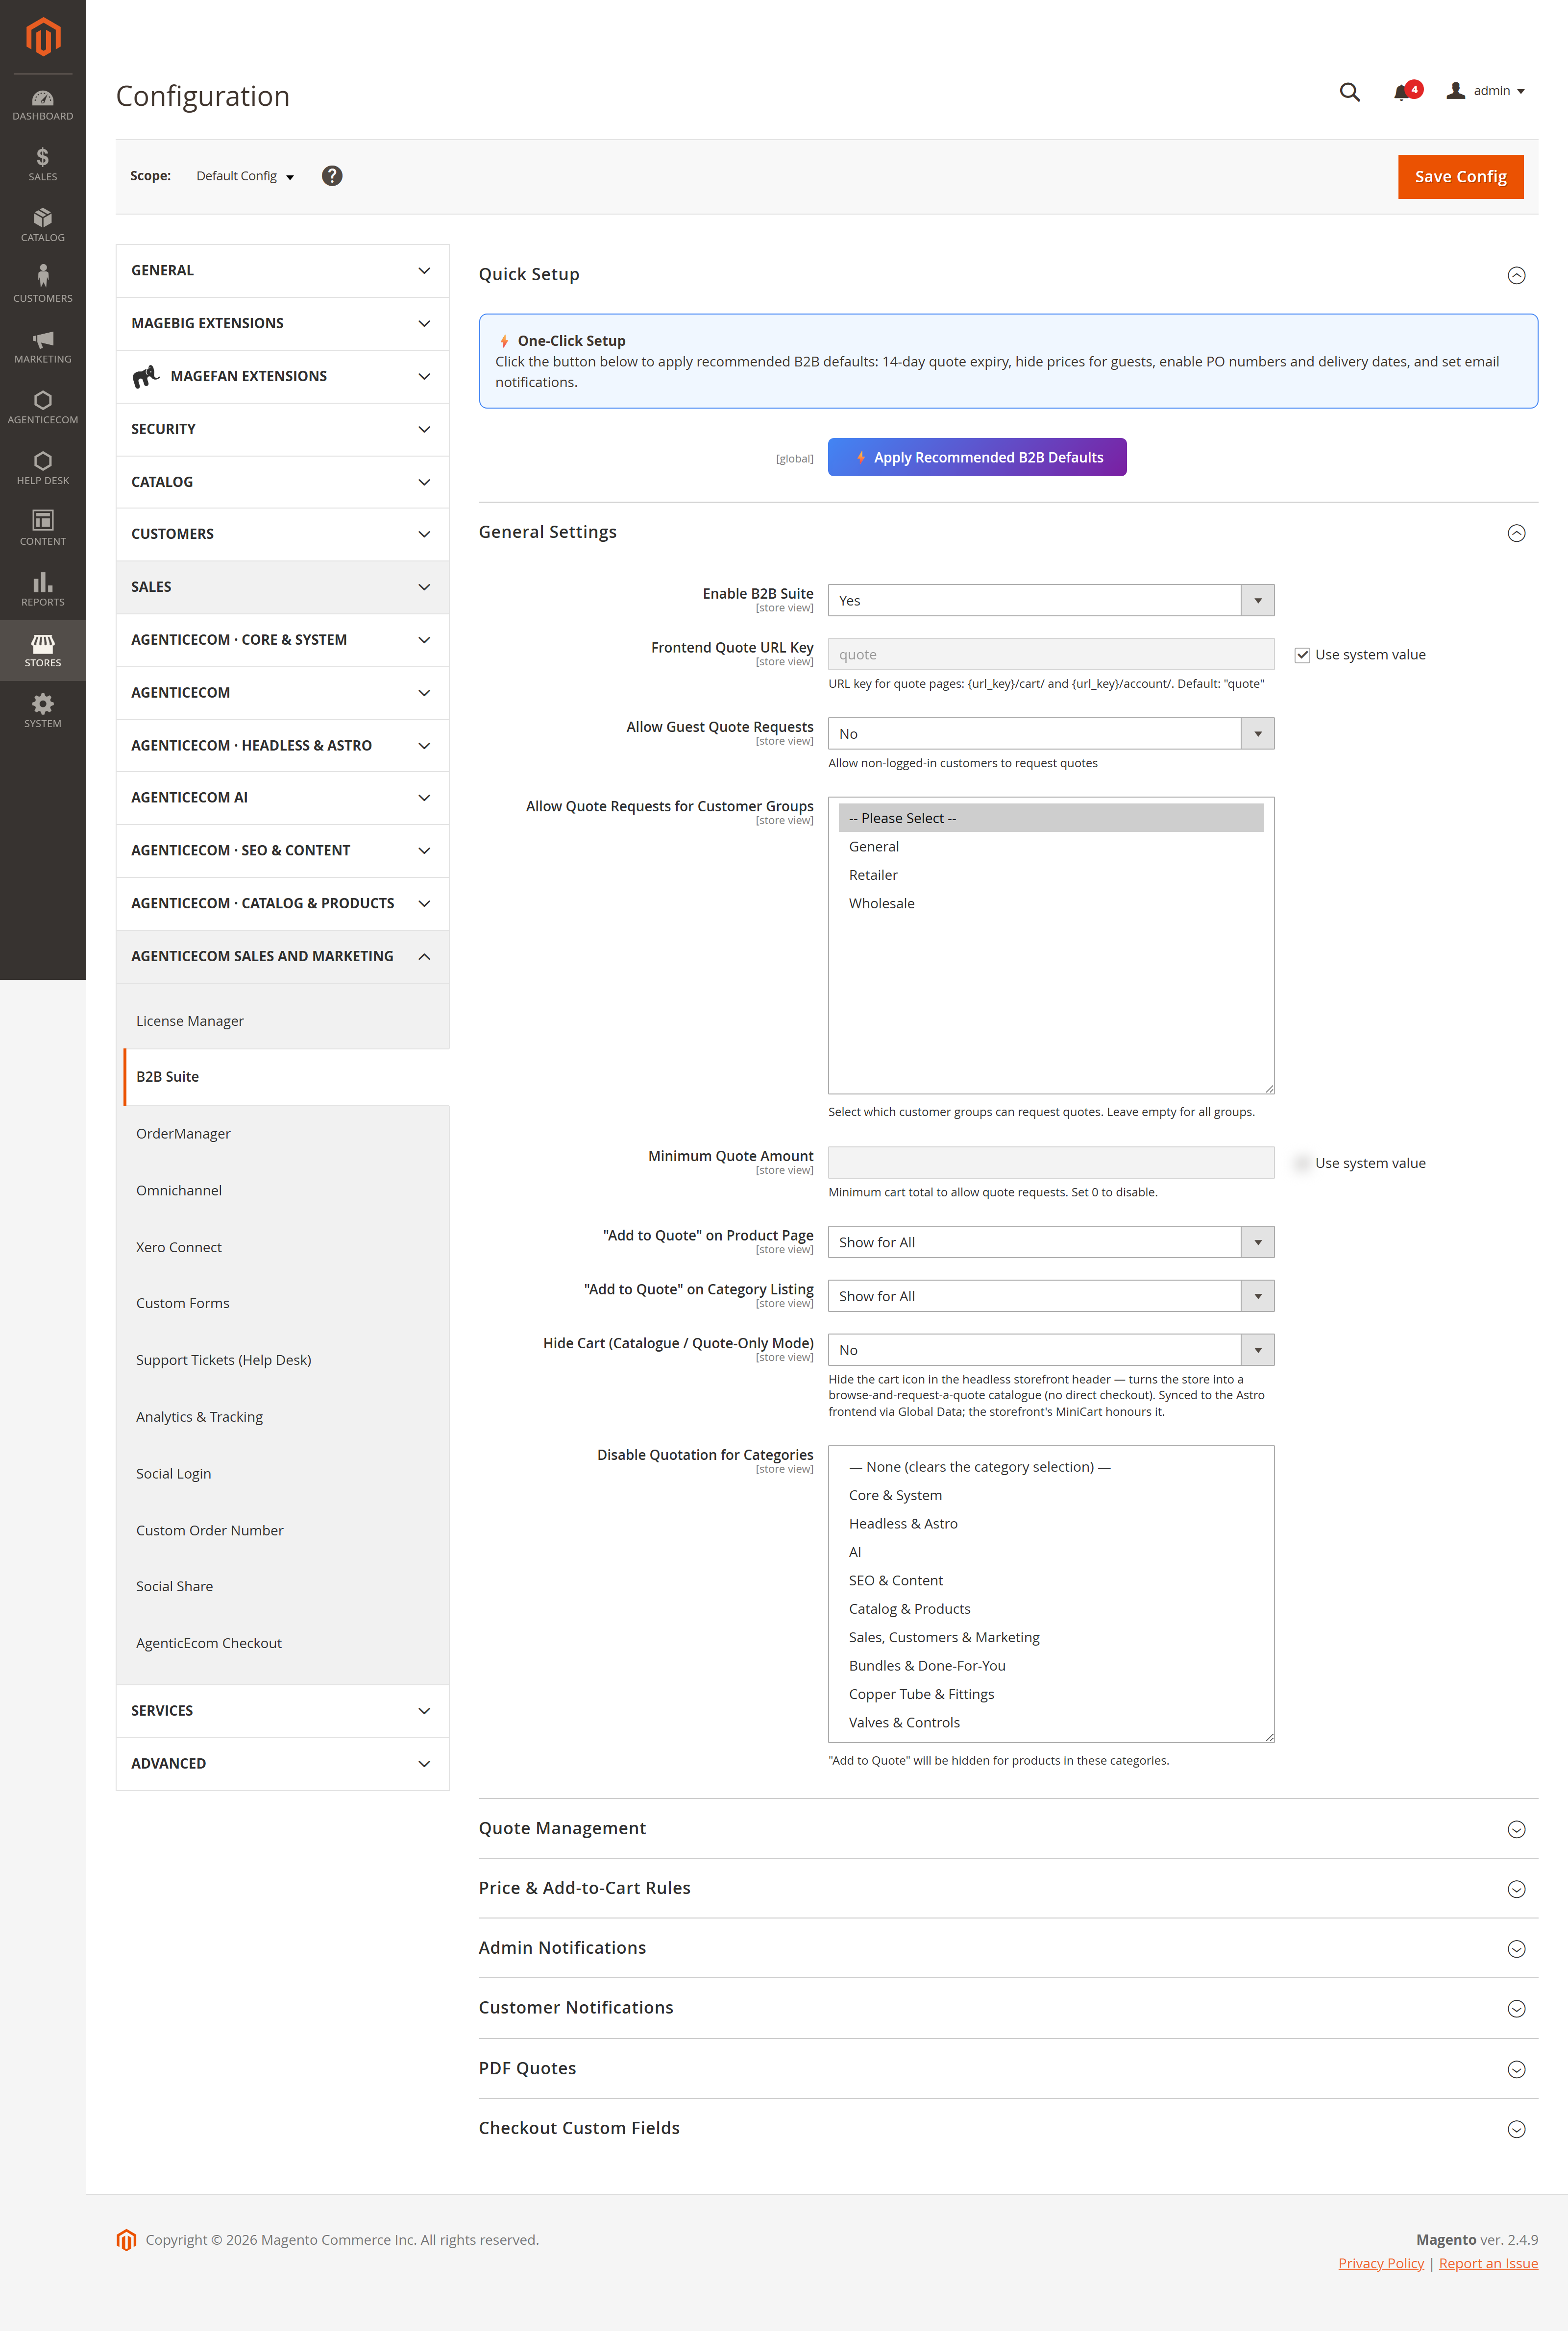Click the footer Magento logo icon
Screen dimensions: 1568x2331
(x=126, y=2240)
